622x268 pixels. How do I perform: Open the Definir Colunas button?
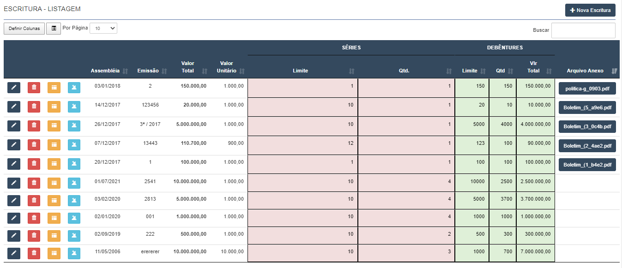24,29
